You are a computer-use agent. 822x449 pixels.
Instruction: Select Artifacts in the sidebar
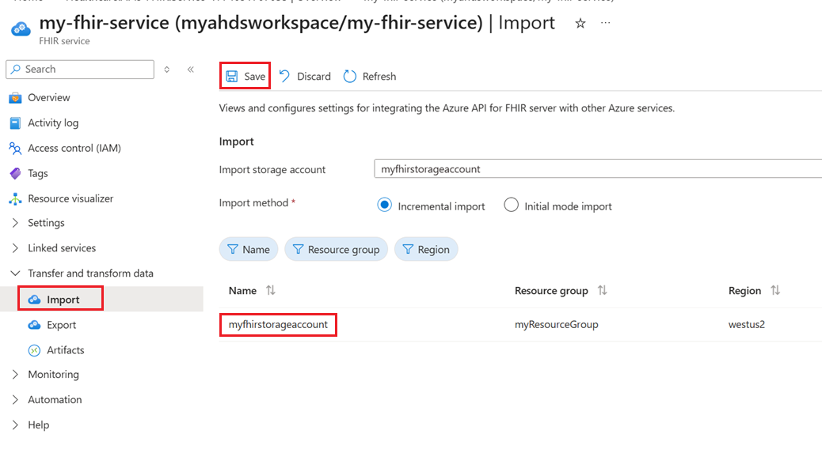click(x=65, y=349)
